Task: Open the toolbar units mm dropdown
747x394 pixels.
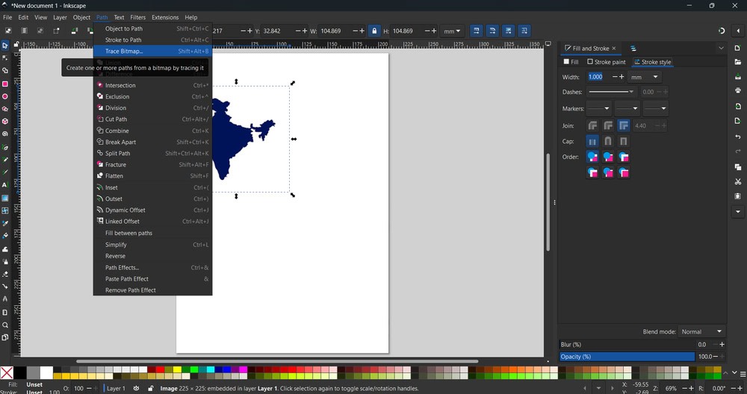Action: coord(452,31)
